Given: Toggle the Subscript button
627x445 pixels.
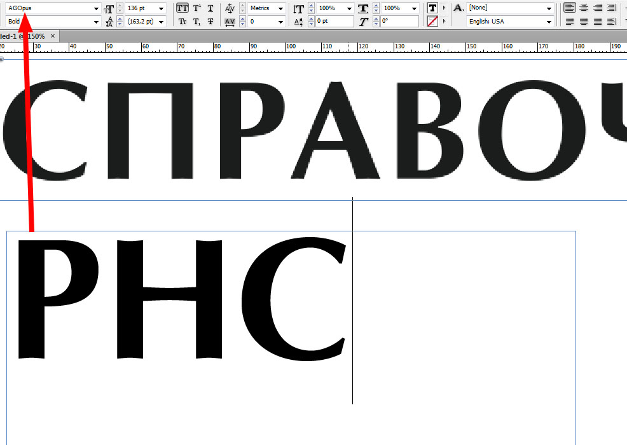Looking at the screenshot, I should pyautogui.click(x=196, y=22).
